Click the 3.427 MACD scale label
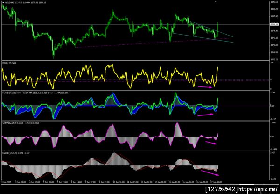This screenshot has width=280, height=194. (273, 153)
